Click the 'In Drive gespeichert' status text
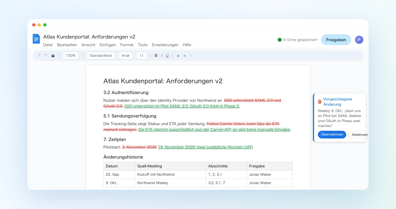 300,40
